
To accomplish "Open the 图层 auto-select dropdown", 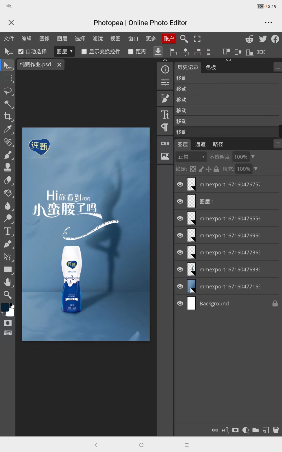I will [x=64, y=52].
